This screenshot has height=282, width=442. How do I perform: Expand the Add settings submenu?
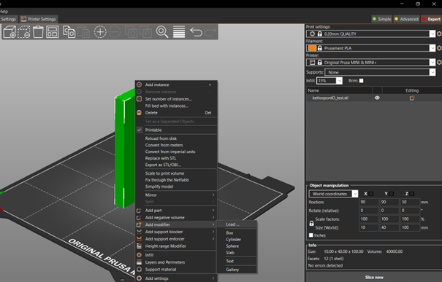pos(176,278)
